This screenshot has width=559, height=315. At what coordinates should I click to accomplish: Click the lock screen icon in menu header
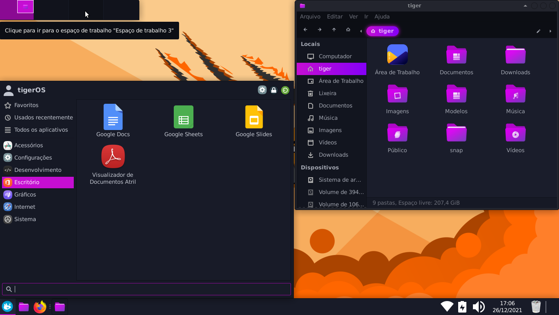point(274,90)
